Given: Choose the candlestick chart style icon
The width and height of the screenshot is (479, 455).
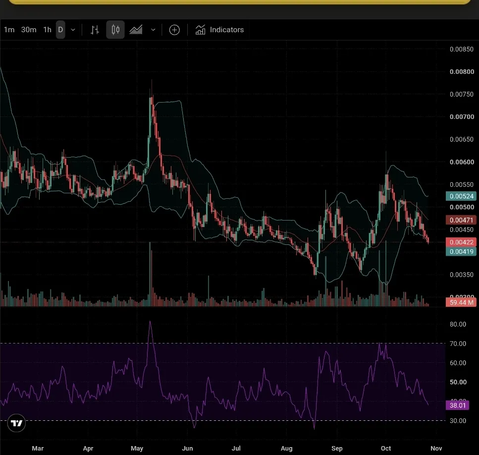Looking at the screenshot, I should click(115, 30).
